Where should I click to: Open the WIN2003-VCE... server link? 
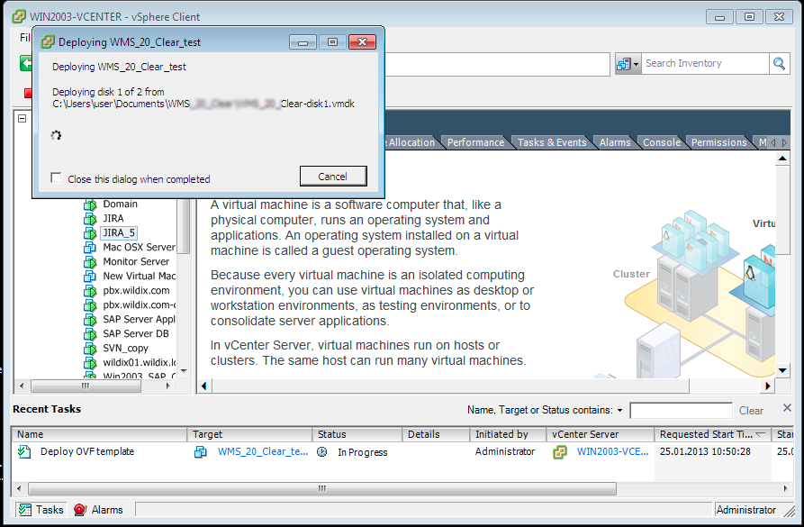click(612, 451)
